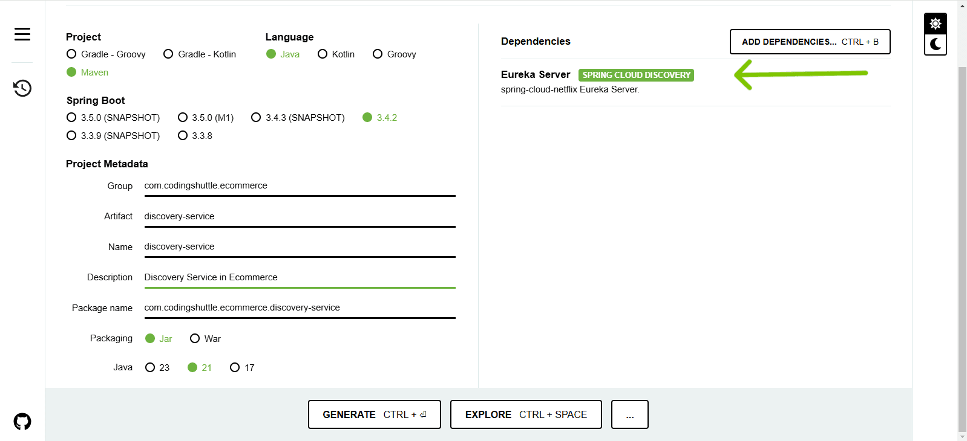Click the Generate button
This screenshot has height=441, width=967.
coord(374,414)
